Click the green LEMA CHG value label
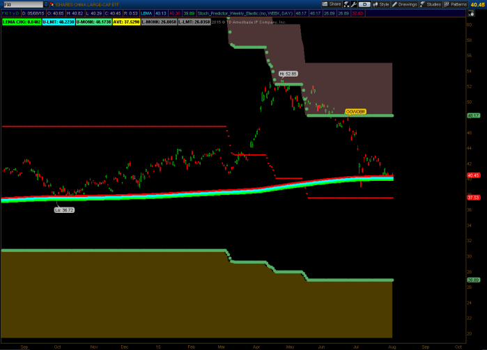Image resolution: width=487 pixels, height=350 pixels. point(20,21)
